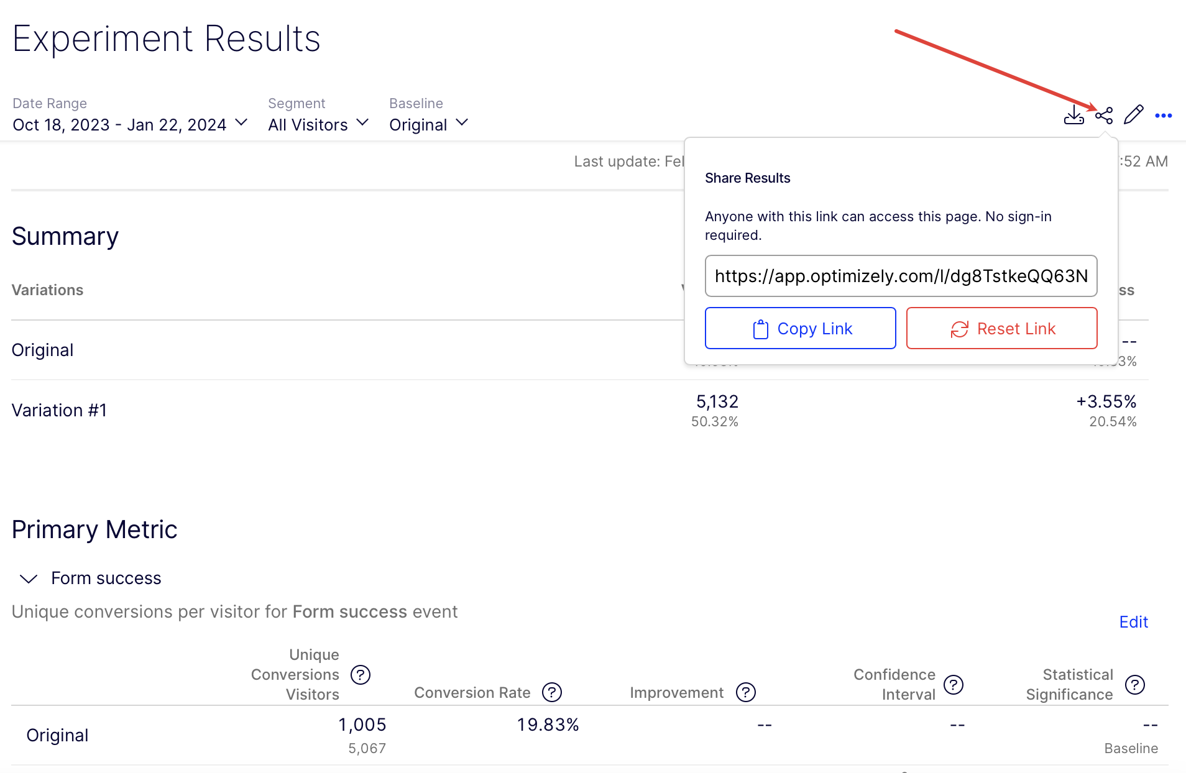
Task: Click the download results icon
Action: 1073,116
